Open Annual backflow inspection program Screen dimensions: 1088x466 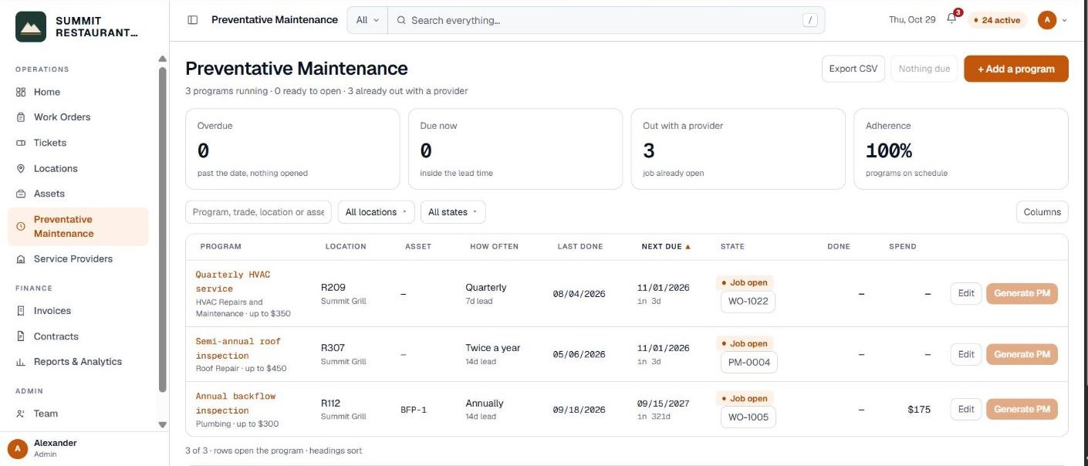pyautogui.click(x=235, y=404)
